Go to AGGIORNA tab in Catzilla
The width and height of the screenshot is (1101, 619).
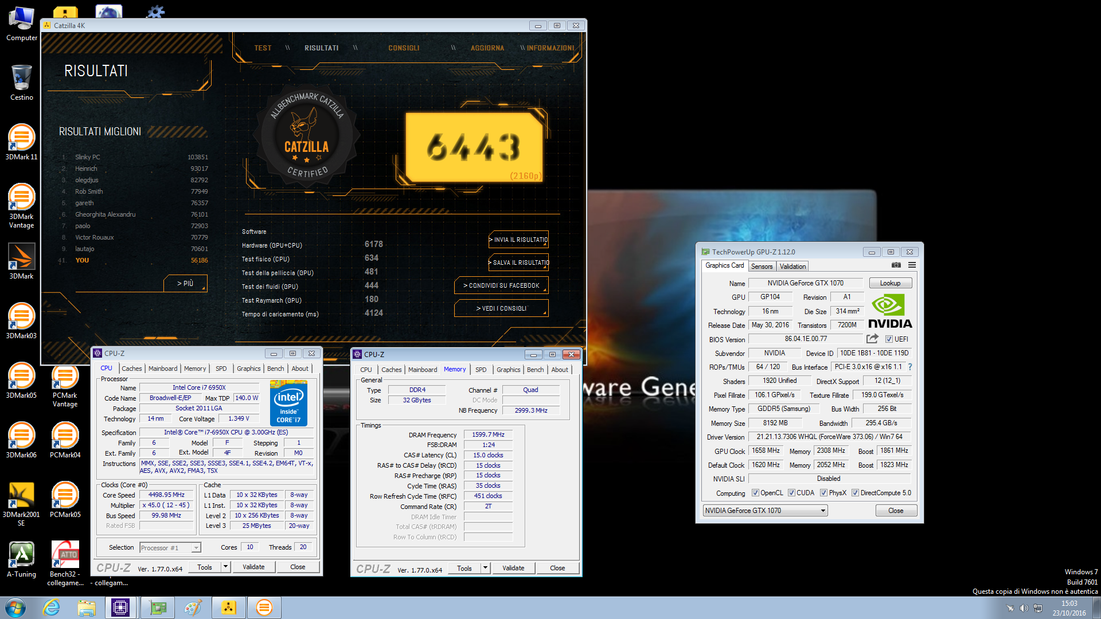coord(487,48)
